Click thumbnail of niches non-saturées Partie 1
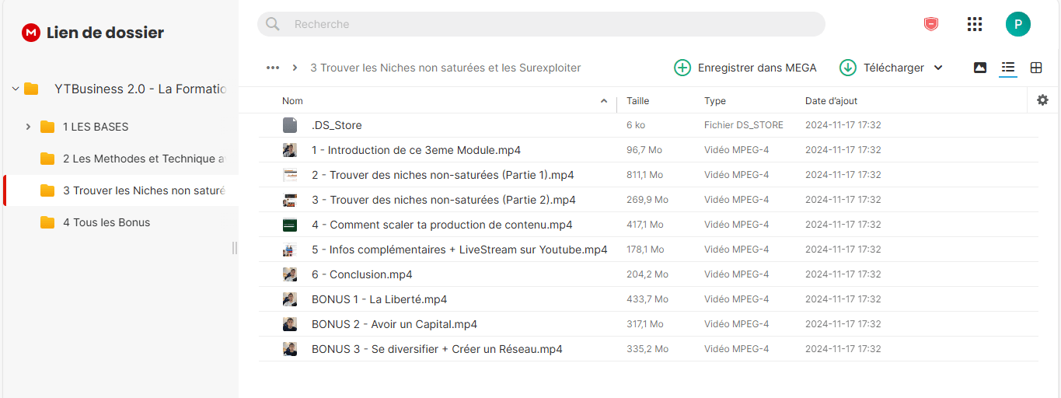Image resolution: width=1061 pixels, height=398 pixels. pyautogui.click(x=290, y=175)
